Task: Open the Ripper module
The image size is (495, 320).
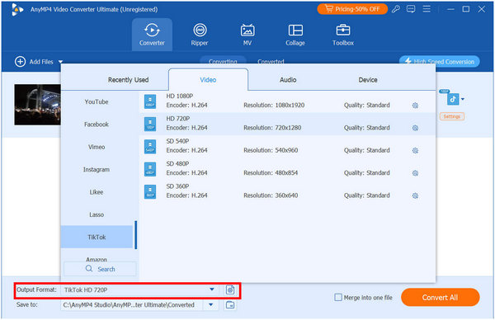Action: pyautogui.click(x=200, y=35)
